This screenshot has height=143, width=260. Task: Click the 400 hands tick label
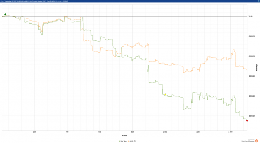click(67, 132)
